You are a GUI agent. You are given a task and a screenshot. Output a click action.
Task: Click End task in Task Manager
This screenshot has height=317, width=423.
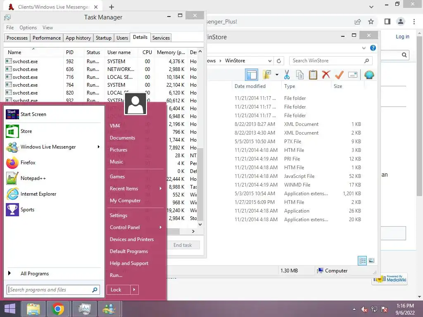[x=183, y=245]
